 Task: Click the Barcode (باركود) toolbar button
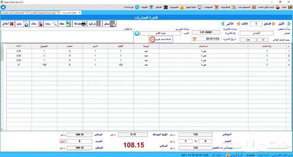coord(95,24)
